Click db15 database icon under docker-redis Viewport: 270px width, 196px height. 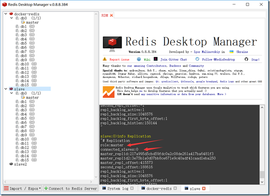click(x=17, y=85)
